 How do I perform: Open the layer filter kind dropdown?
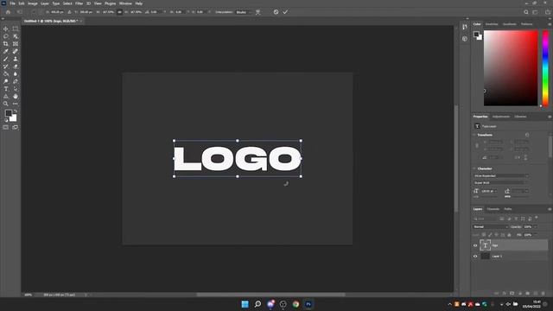[x=485, y=219]
